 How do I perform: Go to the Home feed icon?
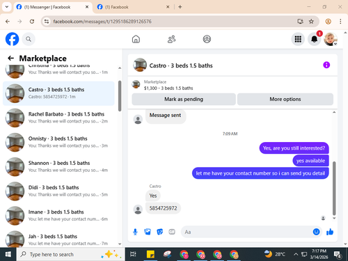pyautogui.click(x=136, y=39)
